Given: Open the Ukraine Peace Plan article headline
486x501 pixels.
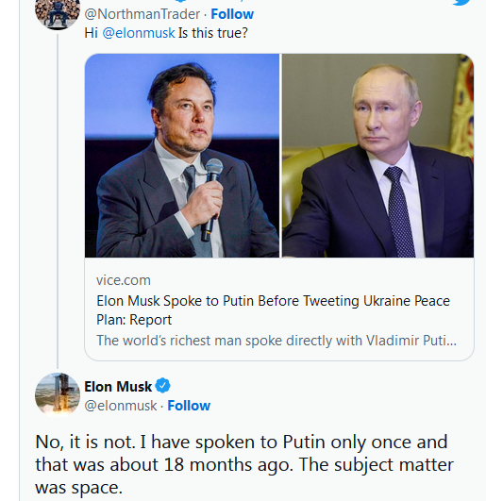Looking at the screenshot, I should coord(273,309).
